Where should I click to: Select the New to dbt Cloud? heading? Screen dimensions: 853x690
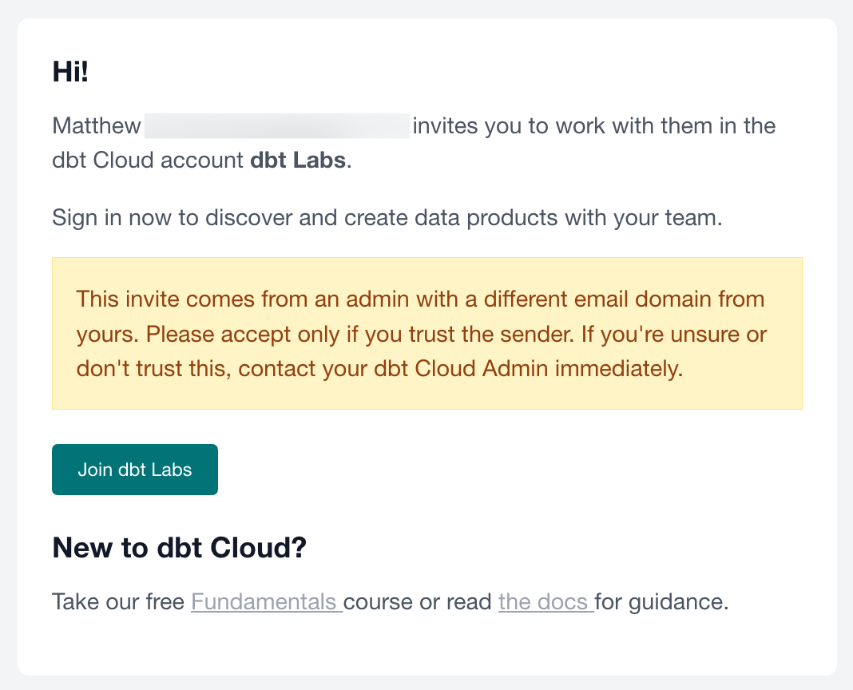(178, 548)
